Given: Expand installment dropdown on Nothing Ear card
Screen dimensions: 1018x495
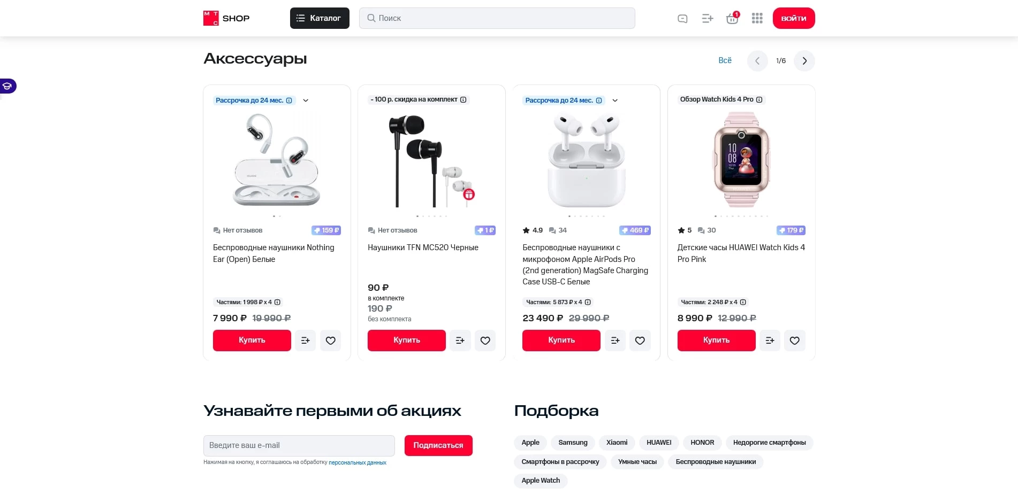Looking at the screenshot, I should point(306,100).
